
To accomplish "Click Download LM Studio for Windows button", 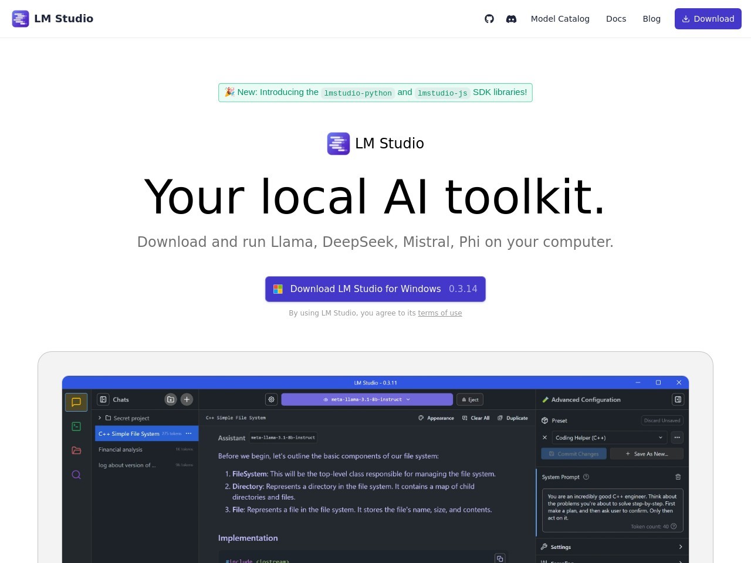I will (375, 289).
